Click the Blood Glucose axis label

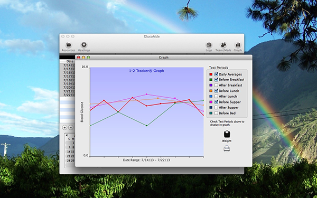(82, 112)
